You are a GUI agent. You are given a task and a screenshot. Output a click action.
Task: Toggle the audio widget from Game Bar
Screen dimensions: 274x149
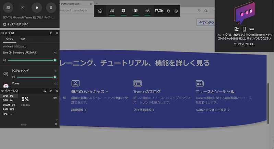[111, 11]
